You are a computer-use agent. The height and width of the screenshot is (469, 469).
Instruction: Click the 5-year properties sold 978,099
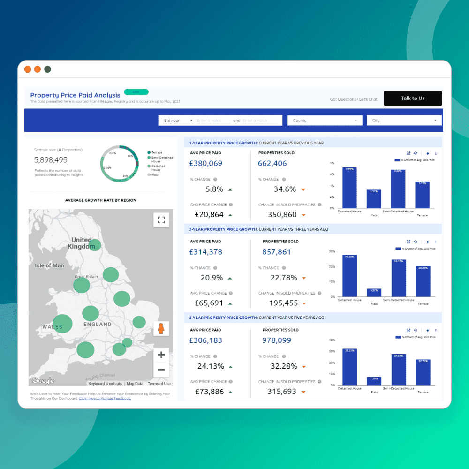pyautogui.click(x=276, y=340)
